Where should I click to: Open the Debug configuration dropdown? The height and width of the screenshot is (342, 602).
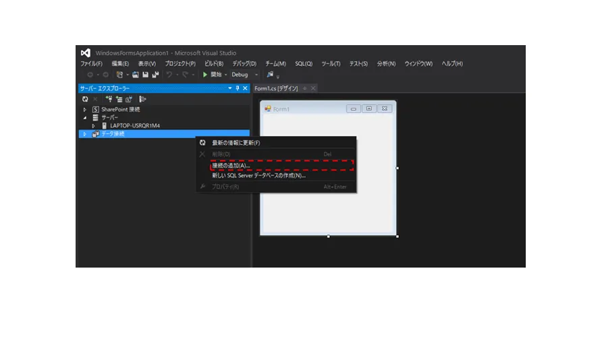click(256, 75)
